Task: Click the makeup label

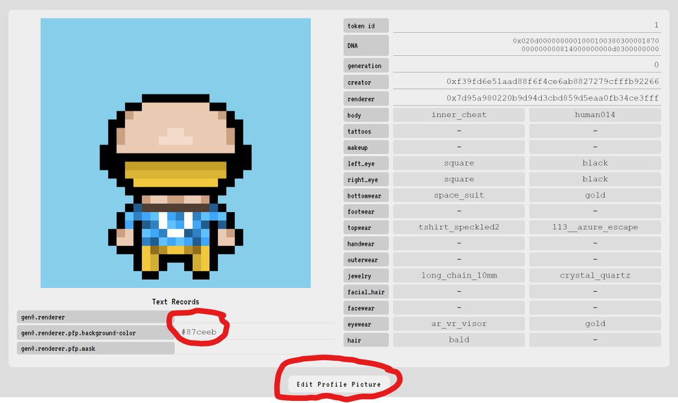Action: coord(366,147)
